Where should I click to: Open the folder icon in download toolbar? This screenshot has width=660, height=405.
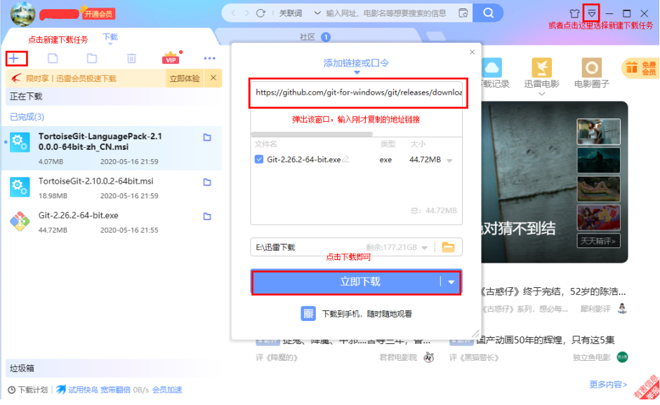coord(92,58)
